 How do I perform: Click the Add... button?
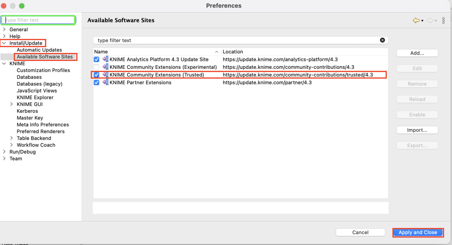417,53
